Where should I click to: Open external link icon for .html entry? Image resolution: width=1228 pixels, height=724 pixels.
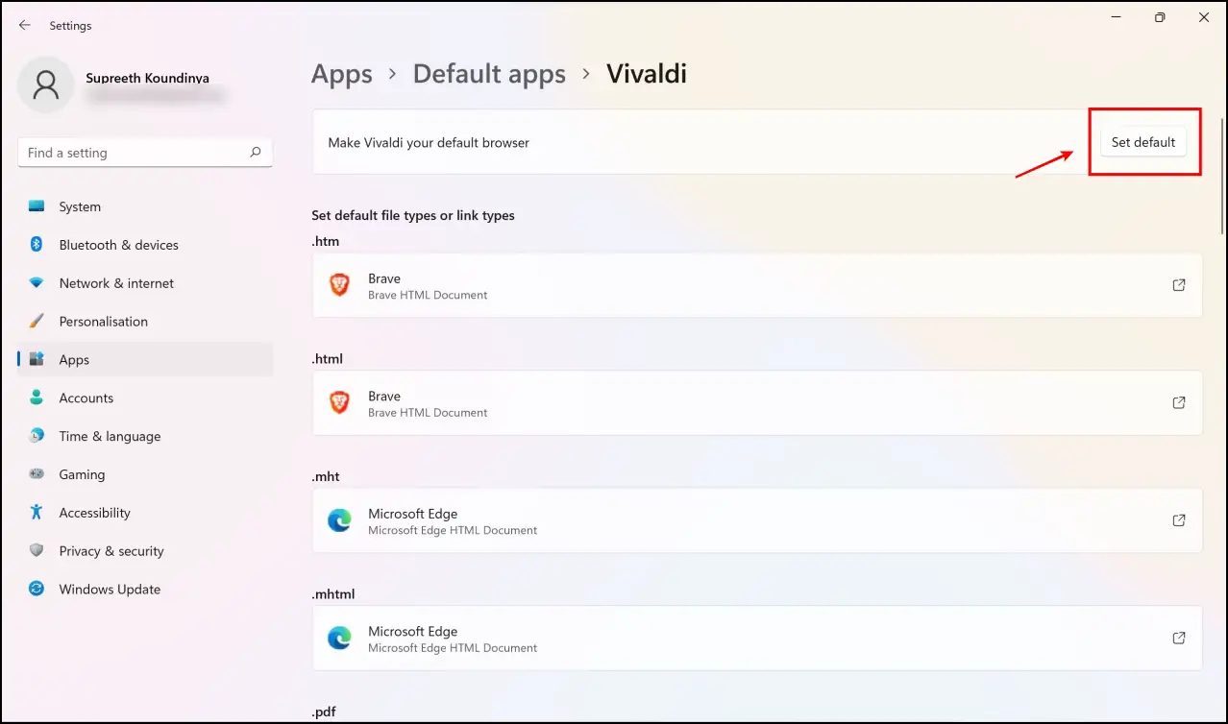click(x=1179, y=403)
